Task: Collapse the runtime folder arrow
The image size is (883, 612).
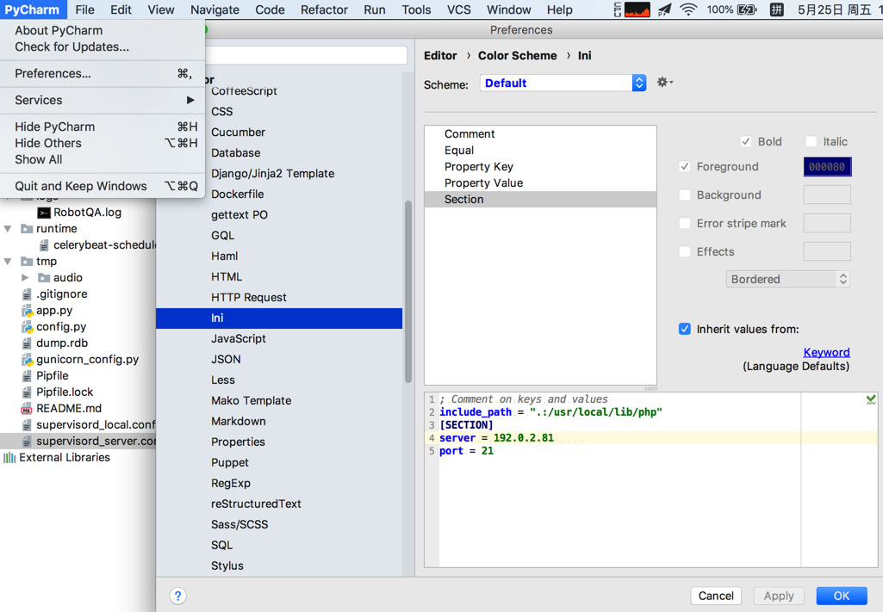Action: click(x=8, y=228)
